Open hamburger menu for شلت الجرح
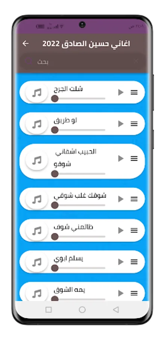This screenshot has height=337, width=164. tap(134, 92)
